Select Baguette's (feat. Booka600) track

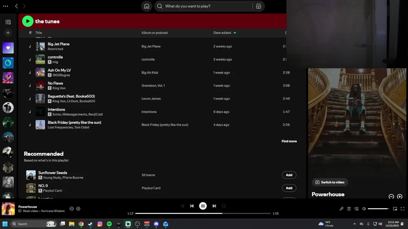pos(71,96)
